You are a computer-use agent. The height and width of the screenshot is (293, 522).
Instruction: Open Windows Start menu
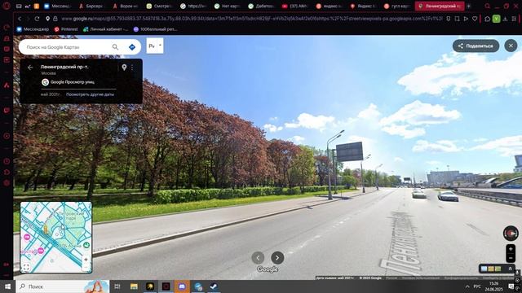coord(7,286)
